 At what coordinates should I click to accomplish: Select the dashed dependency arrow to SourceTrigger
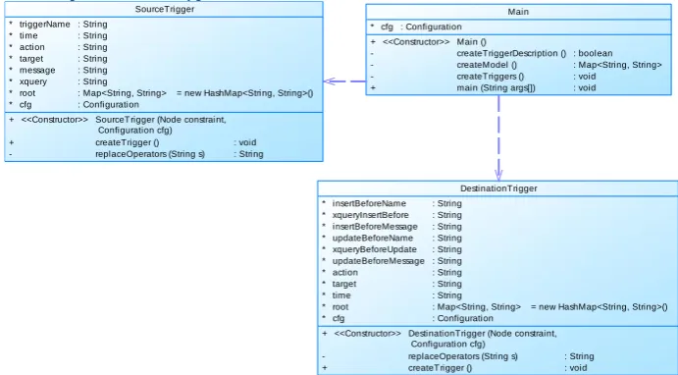(x=344, y=80)
